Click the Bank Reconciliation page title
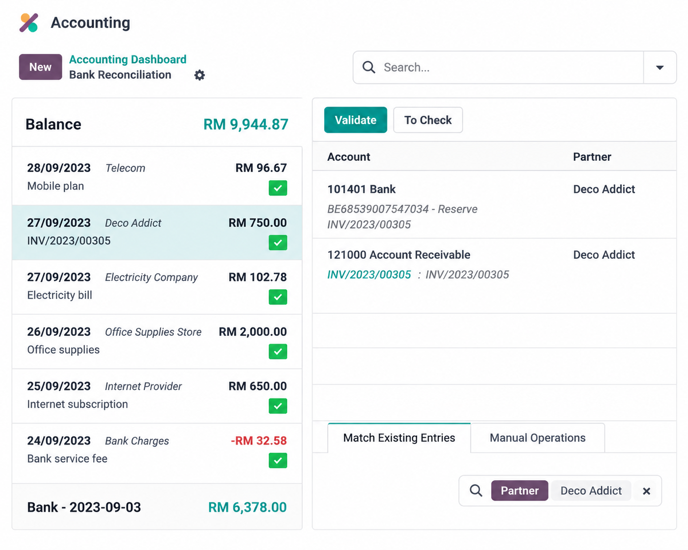 [120, 75]
